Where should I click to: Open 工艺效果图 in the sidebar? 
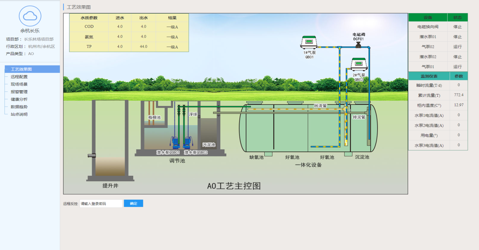(x=21, y=69)
